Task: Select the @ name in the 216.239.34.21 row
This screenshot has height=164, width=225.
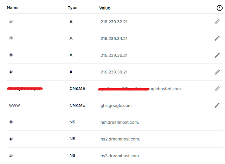Action: click(11, 38)
